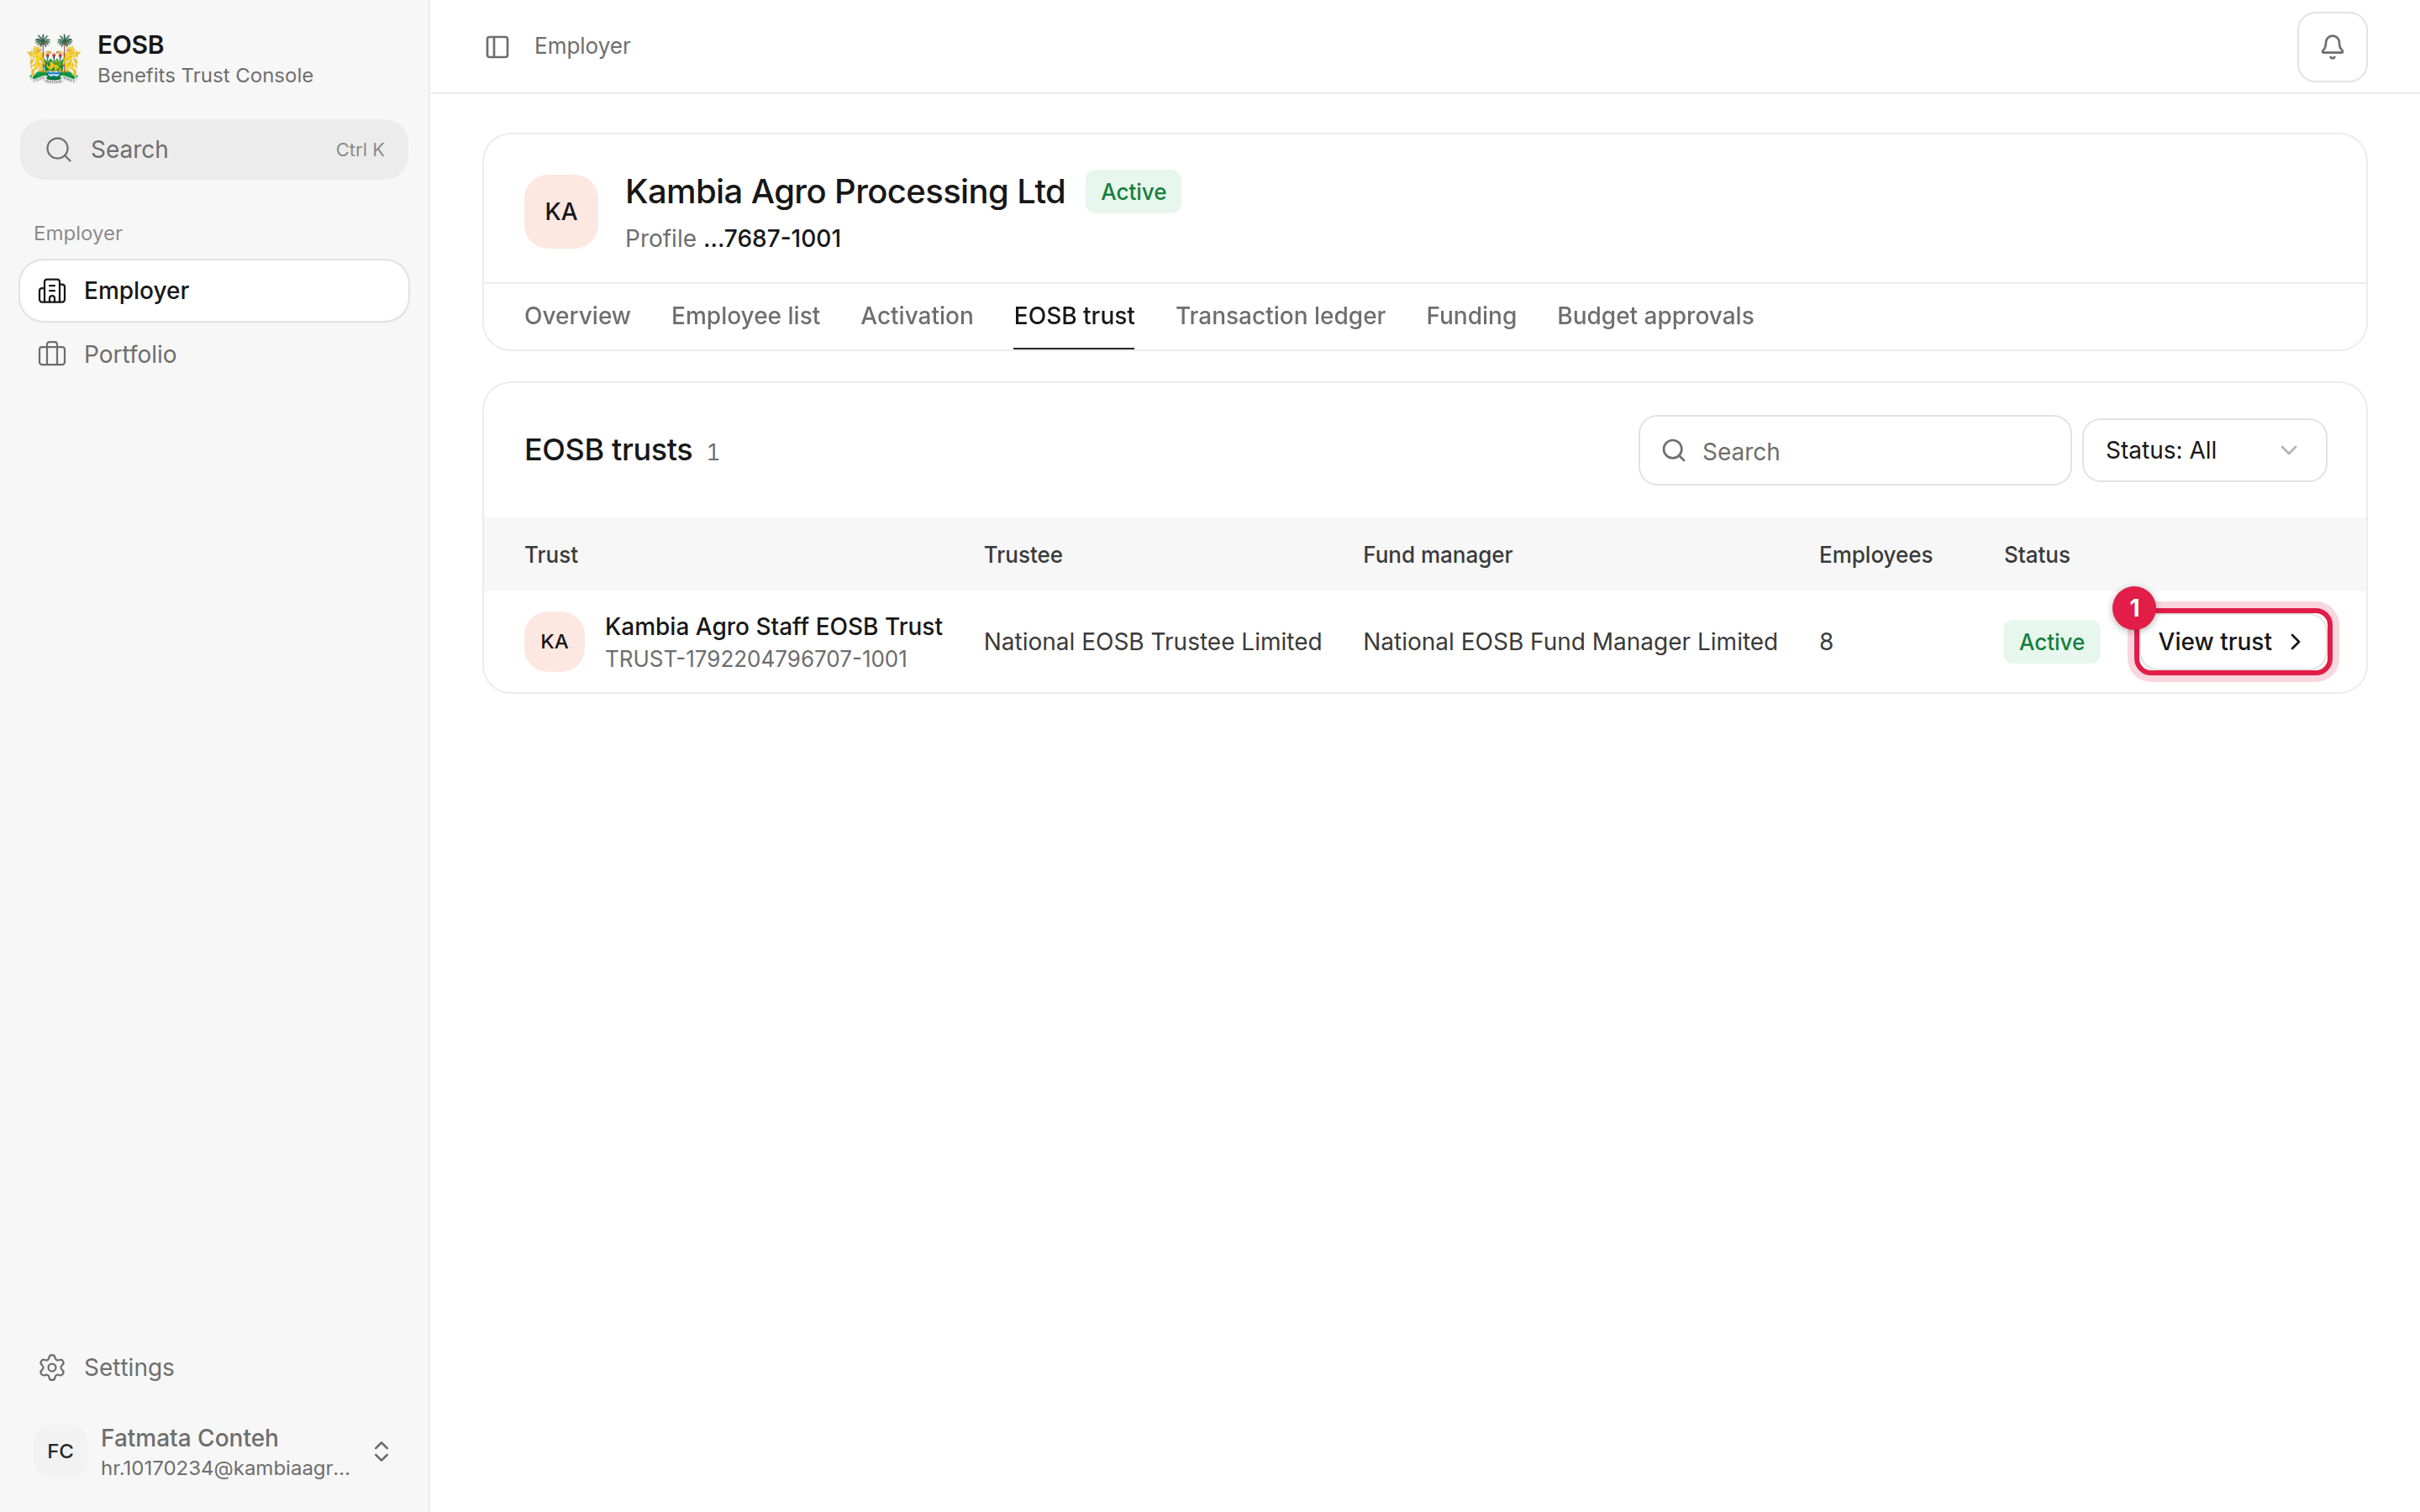Open Portfolio in the sidebar

pos(214,354)
